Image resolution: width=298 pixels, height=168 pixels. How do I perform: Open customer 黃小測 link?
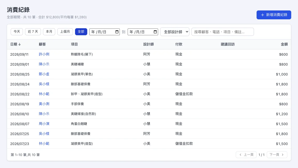(x=44, y=104)
